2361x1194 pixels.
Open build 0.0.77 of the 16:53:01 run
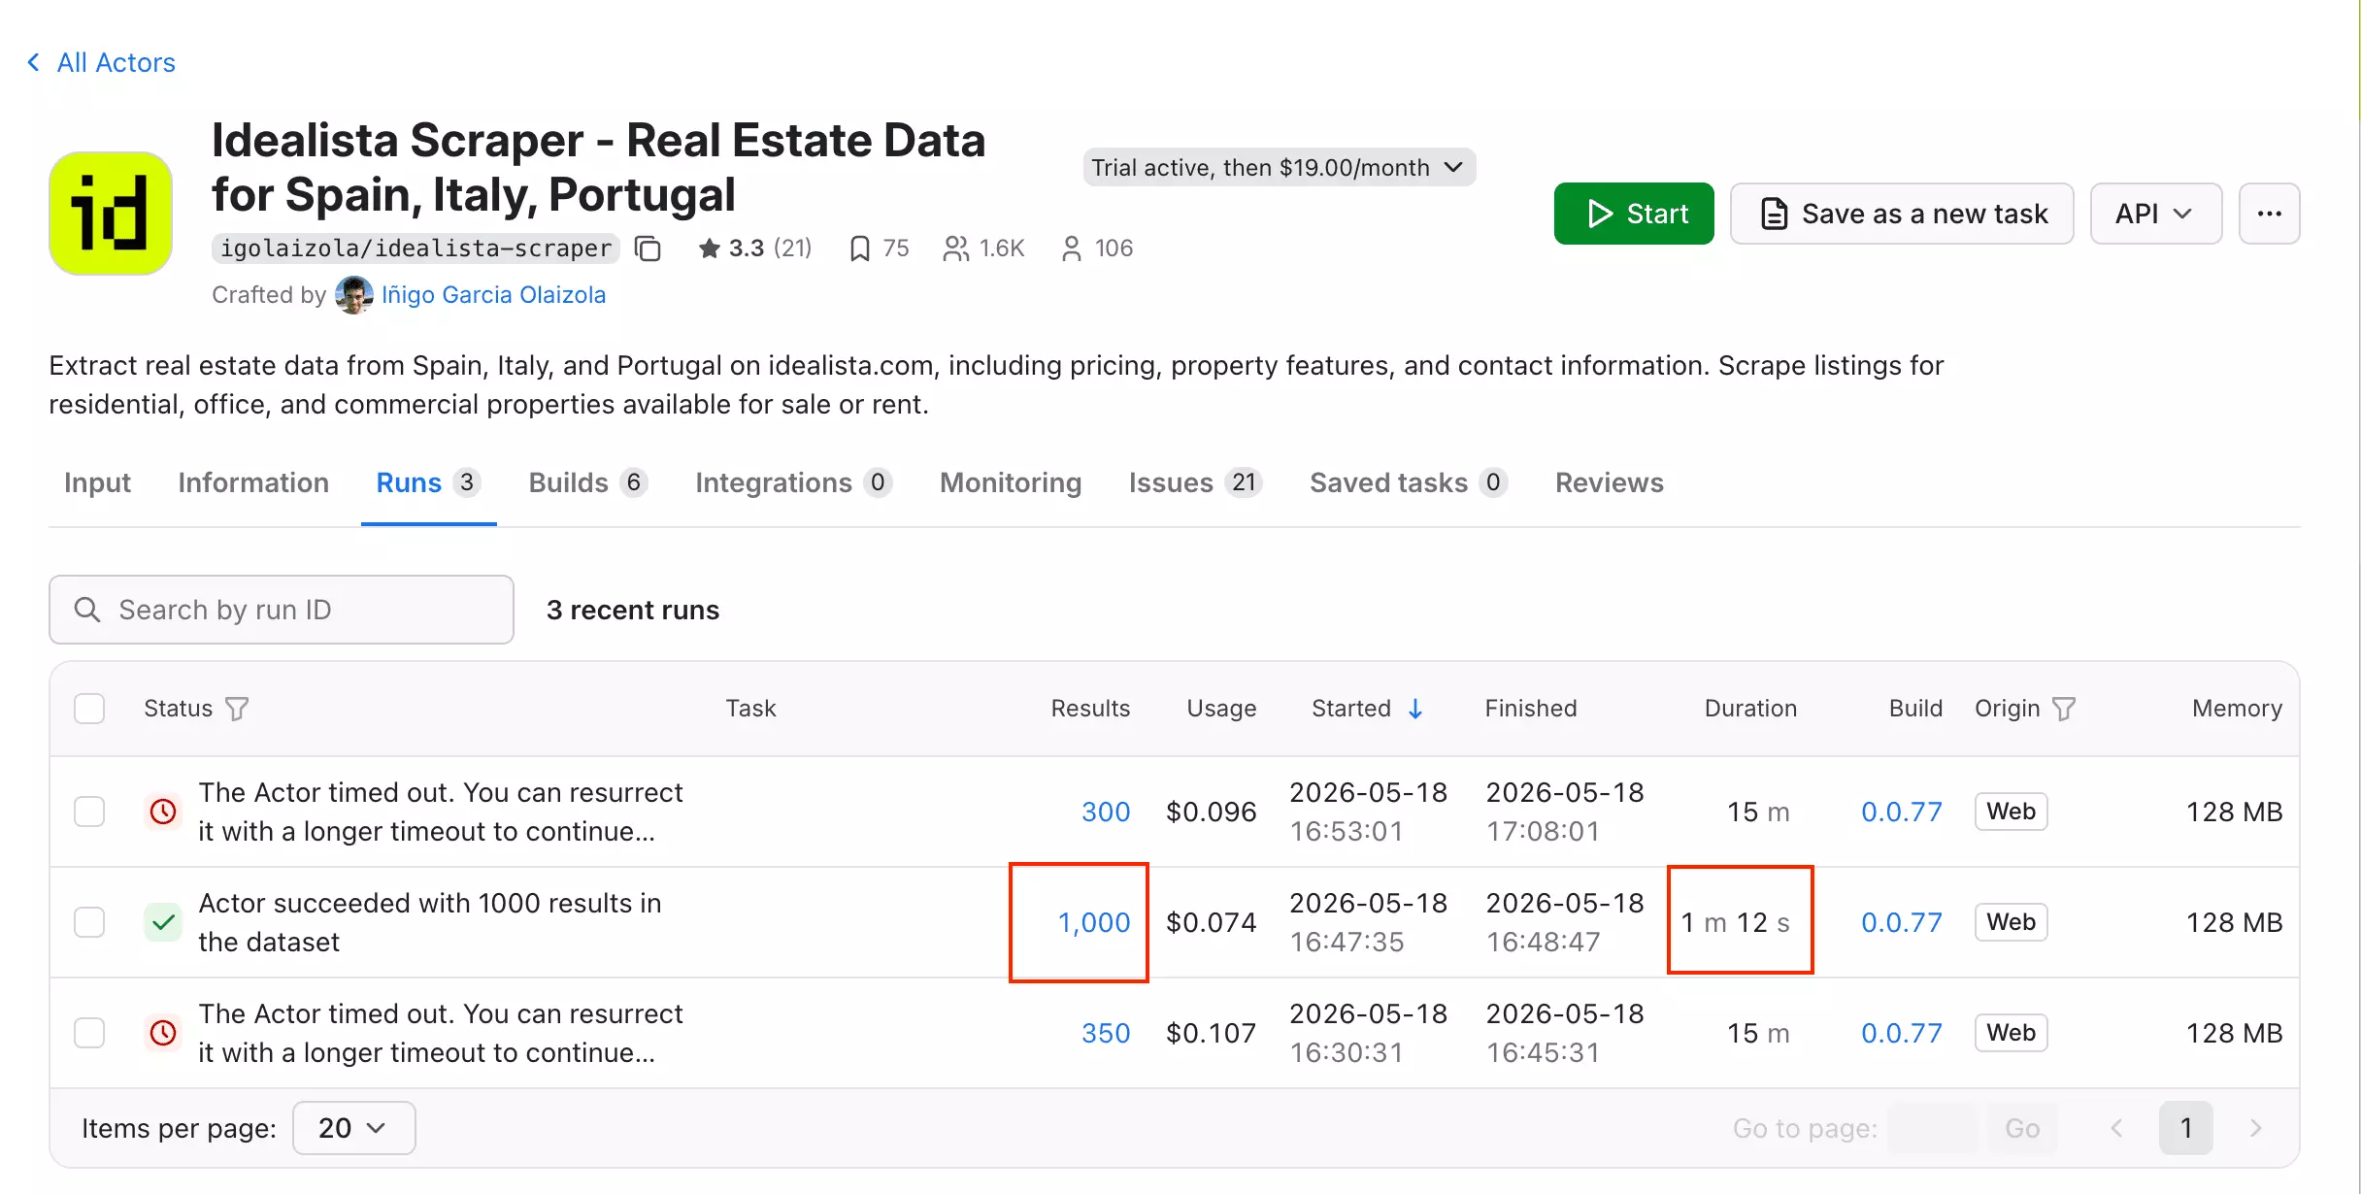click(1901, 812)
